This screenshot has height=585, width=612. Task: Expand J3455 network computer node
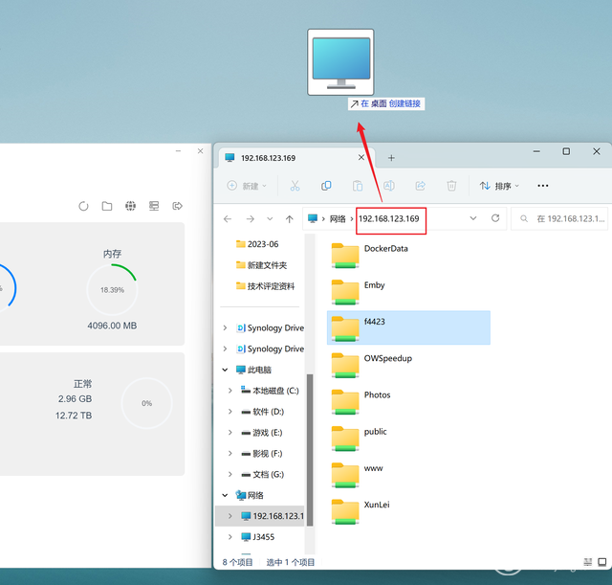(x=230, y=537)
